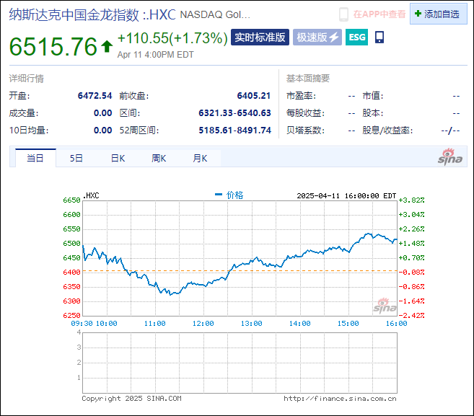Viewport: 474px width, 416px height.
Task: Click the current price 6515.76
Action: point(53,47)
